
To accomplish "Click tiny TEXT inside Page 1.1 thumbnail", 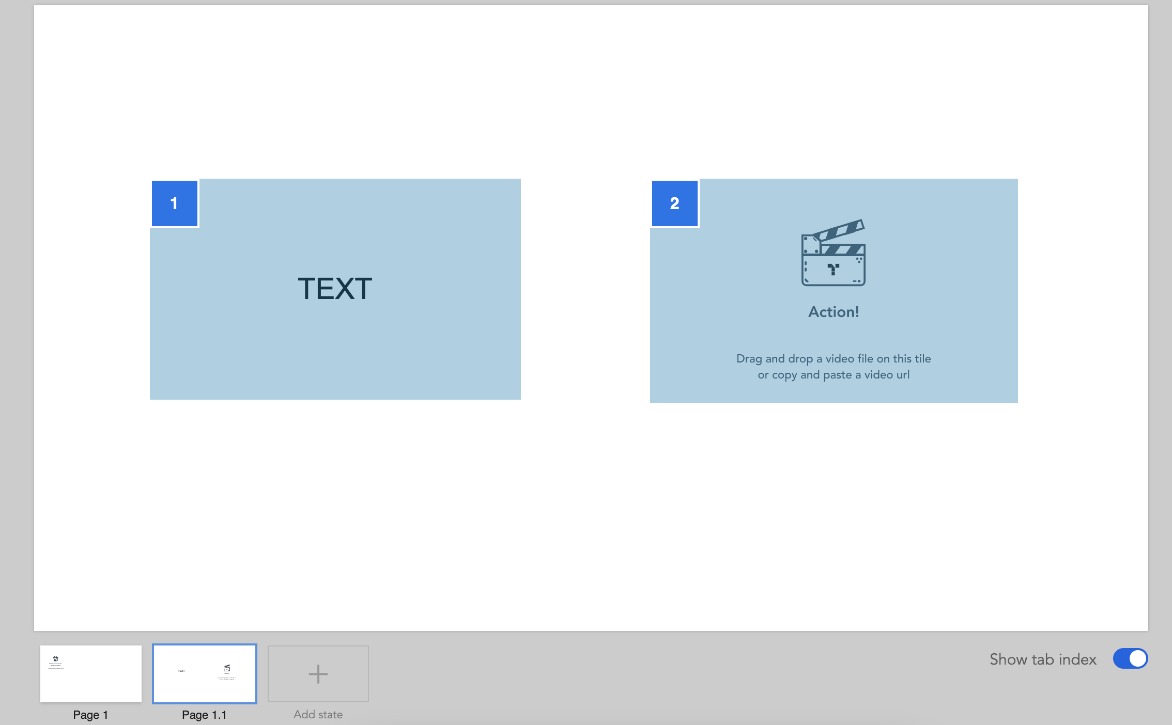I will pos(181,671).
